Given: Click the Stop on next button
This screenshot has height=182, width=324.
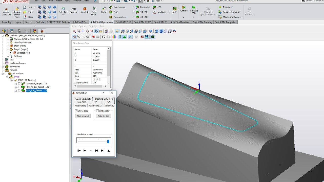Looking at the screenshot, I should click(x=83, y=116).
